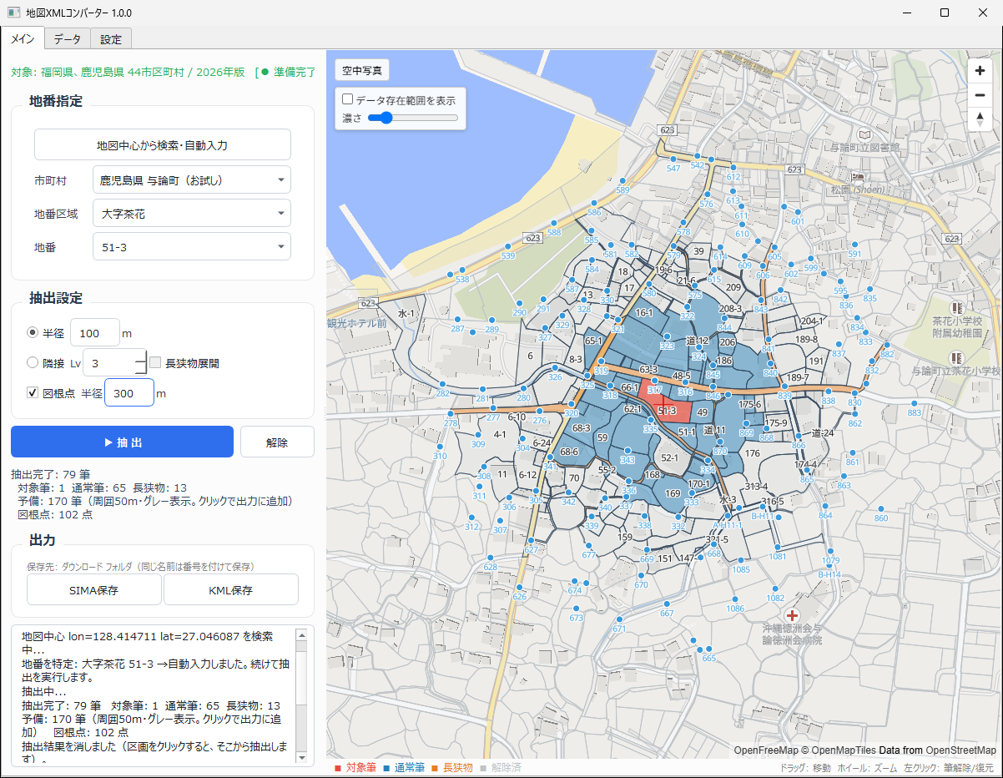1003x778 pixels.
Task: Click the 抽出完了: 79 筆 status text
Action: [x=51, y=474]
